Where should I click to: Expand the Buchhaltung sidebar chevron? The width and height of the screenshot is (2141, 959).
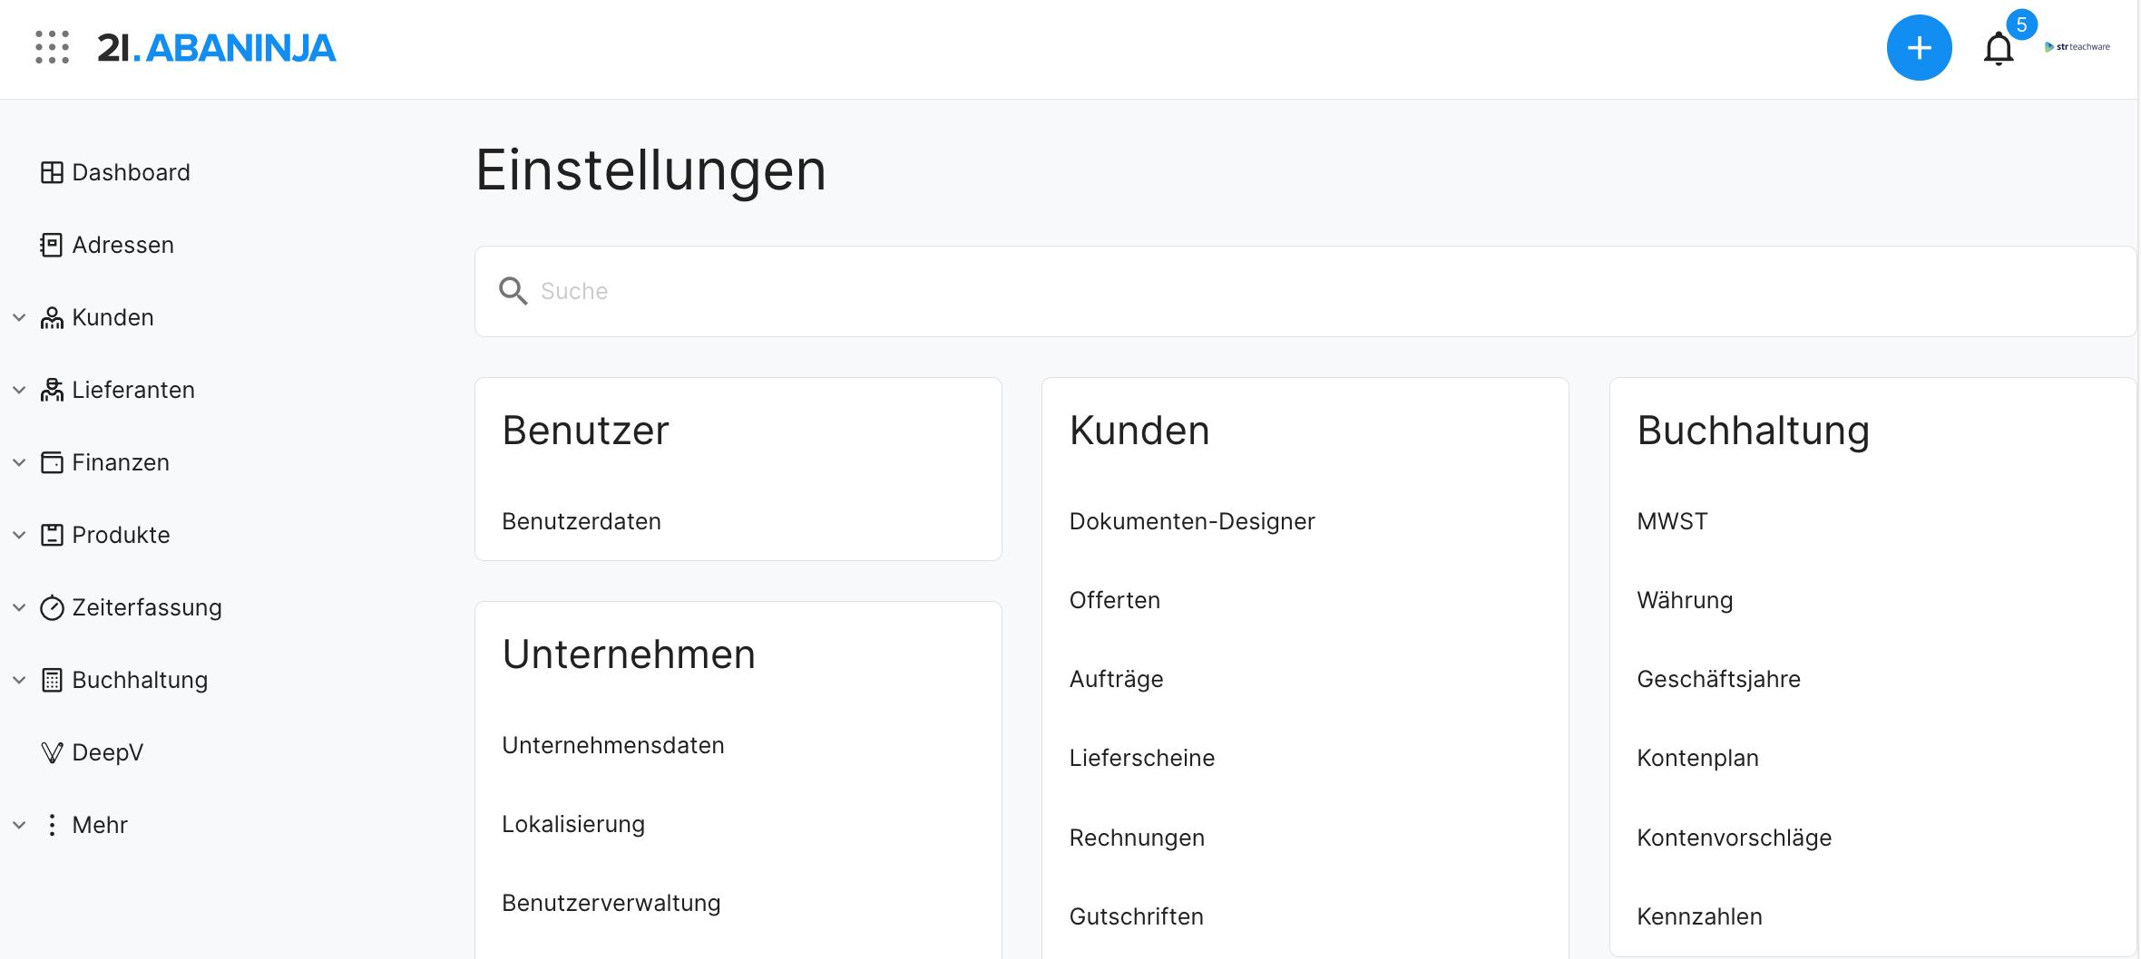click(19, 680)
